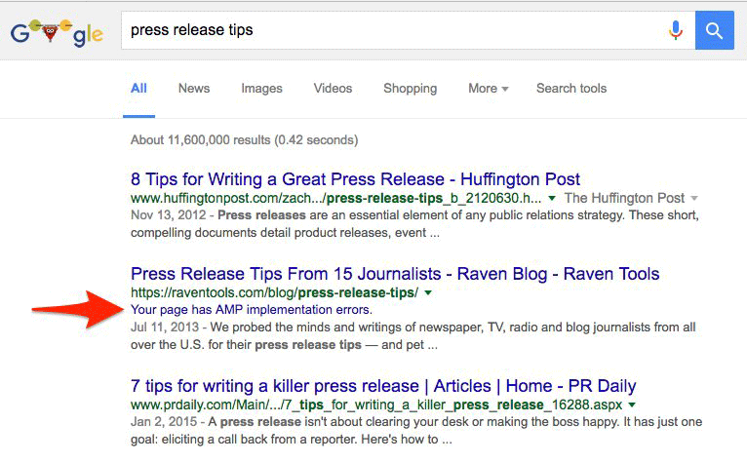Image resolution: width=747 pixels, height=463 pixels.
Task: Click the raventools.com green URL text
Action: [x=274, y=293]
